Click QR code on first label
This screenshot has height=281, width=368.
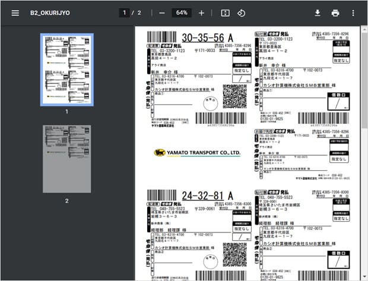pyautogui.click(x=234, y=97)
